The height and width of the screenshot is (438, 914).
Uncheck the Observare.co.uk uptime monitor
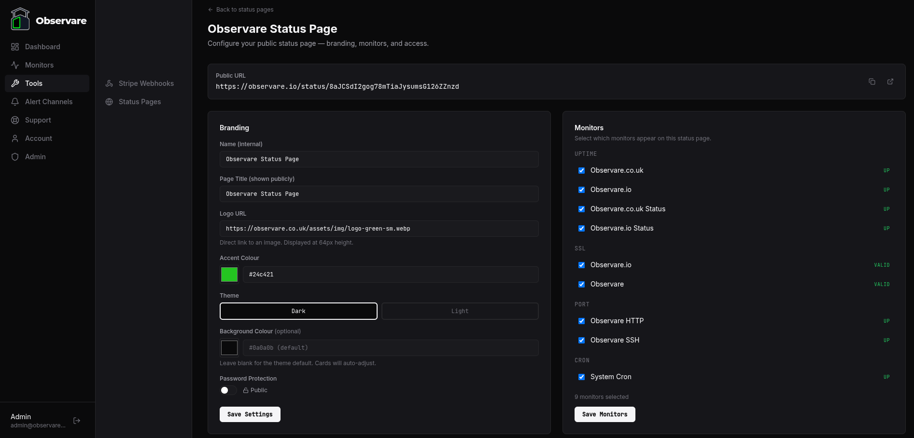coord(582,170)
